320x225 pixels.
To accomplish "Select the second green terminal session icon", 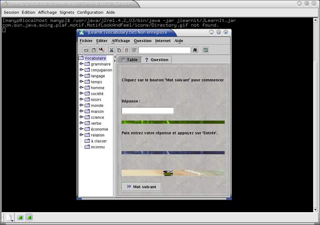I will click(x=29, y=218).
